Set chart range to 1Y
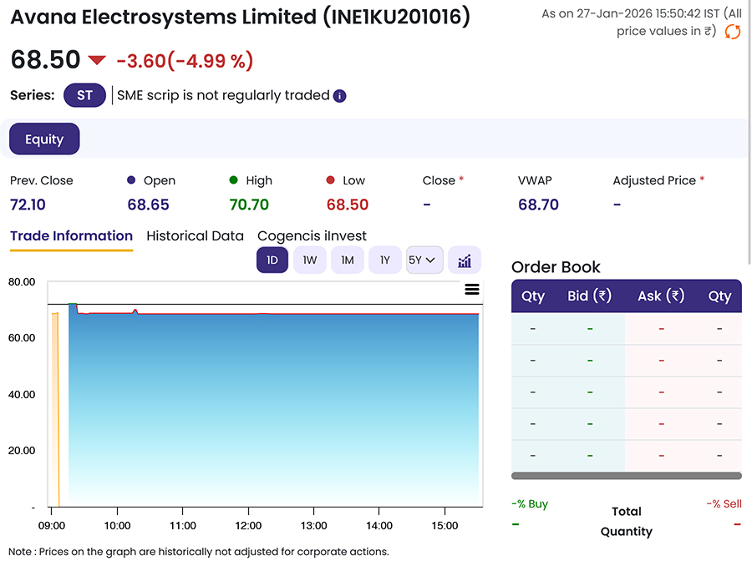 384,260
